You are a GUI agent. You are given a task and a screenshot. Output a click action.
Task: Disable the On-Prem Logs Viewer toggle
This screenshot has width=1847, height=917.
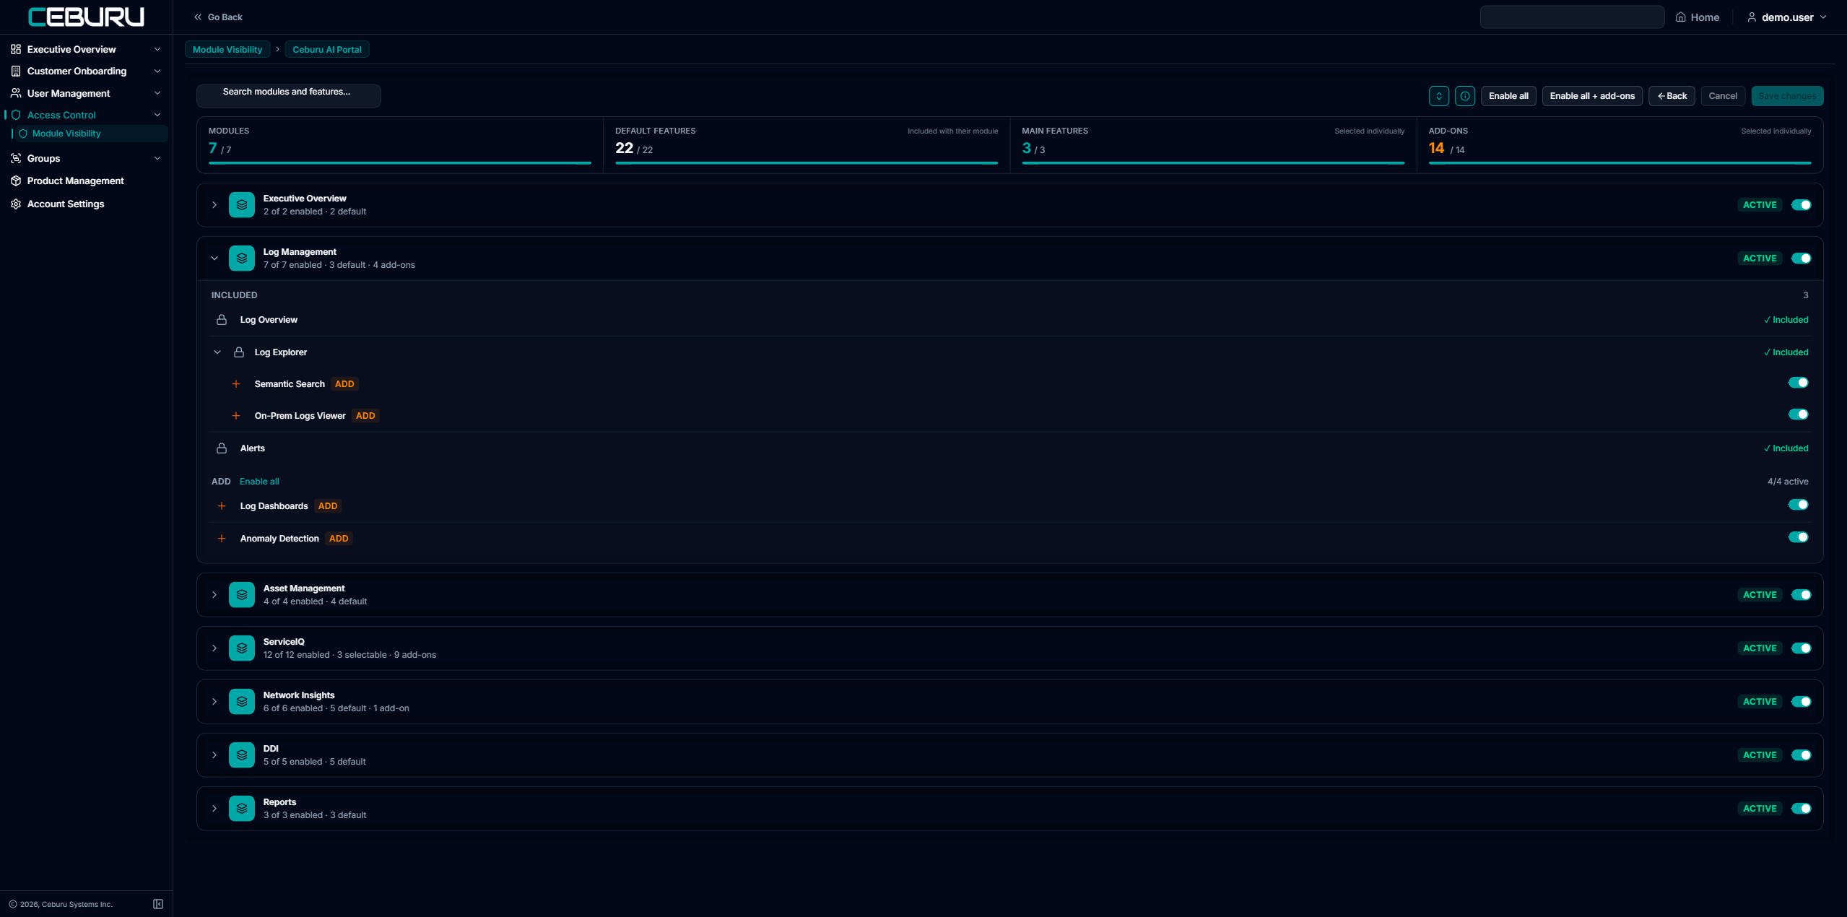click(1798, 414)
